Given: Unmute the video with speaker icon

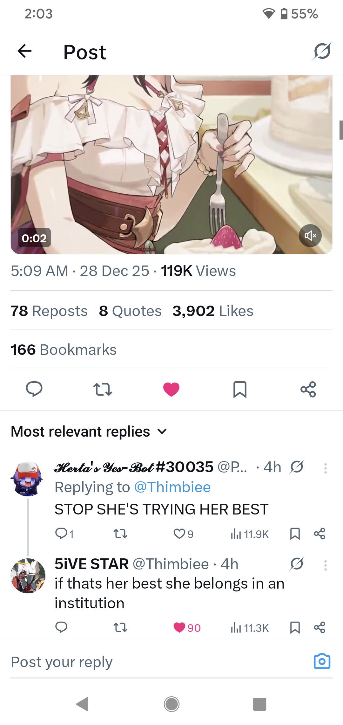Looking at the screenshot, I should 310,236.
